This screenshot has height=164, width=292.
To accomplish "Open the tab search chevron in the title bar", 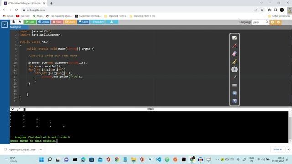I will 261,3.
